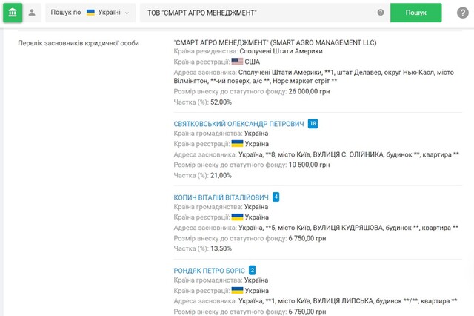Click the legal entity building icon
The width and height of the screenshot is (474, 316).
[13, 13]
